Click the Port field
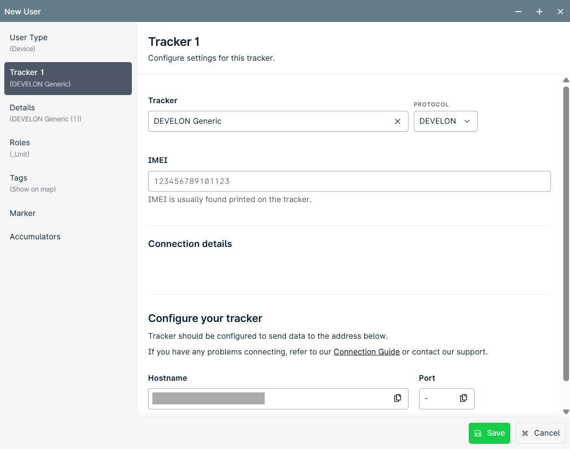 446,399
